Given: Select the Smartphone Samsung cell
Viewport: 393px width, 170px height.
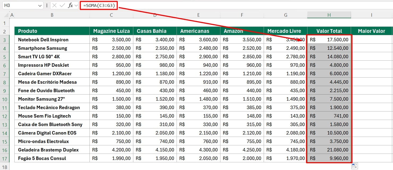Looking at the screenshot, I should (52, 48).
